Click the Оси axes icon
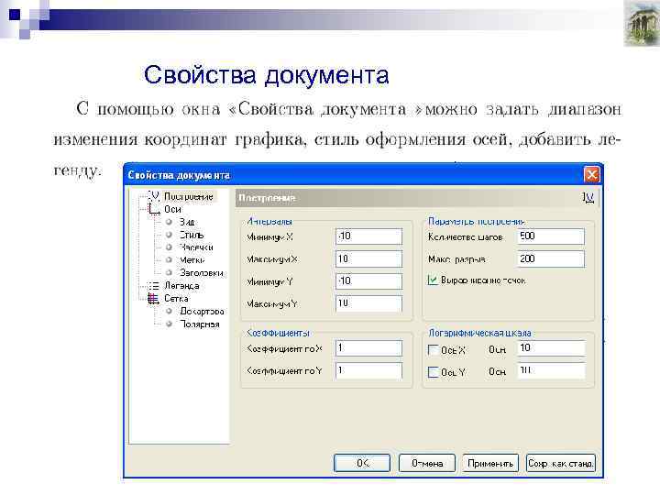 (x=154, y=209)
